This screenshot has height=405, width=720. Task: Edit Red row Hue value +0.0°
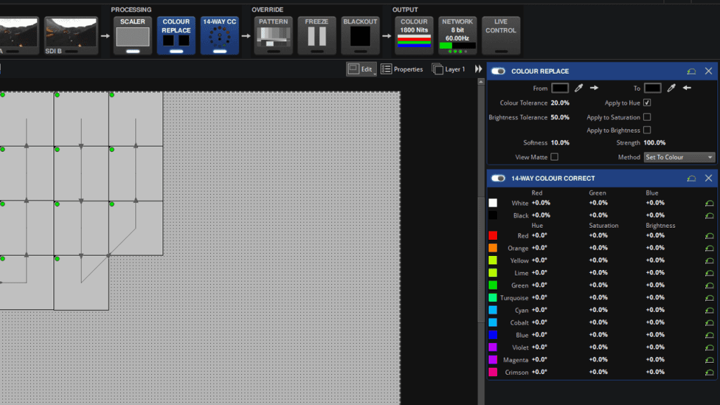pos(539,236)
